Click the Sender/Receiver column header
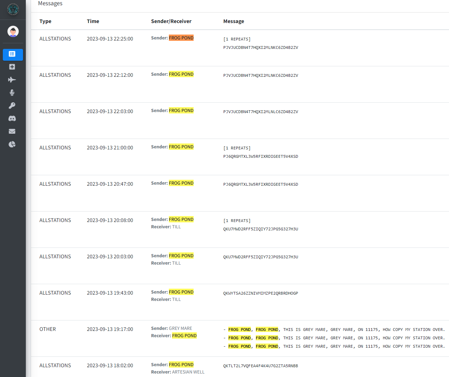The image size is (449, 377). (x=171, y=21)
